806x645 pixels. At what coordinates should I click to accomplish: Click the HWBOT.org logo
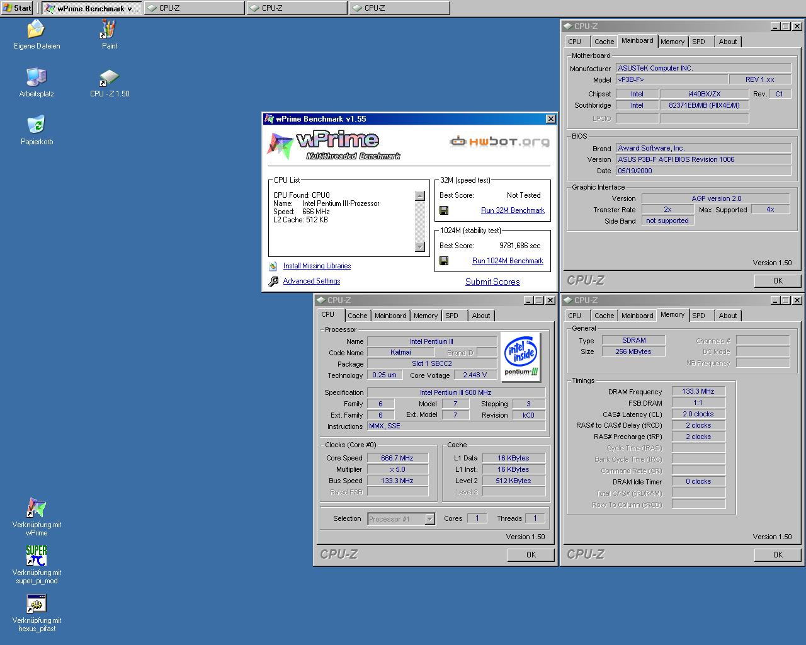point(499,141)
